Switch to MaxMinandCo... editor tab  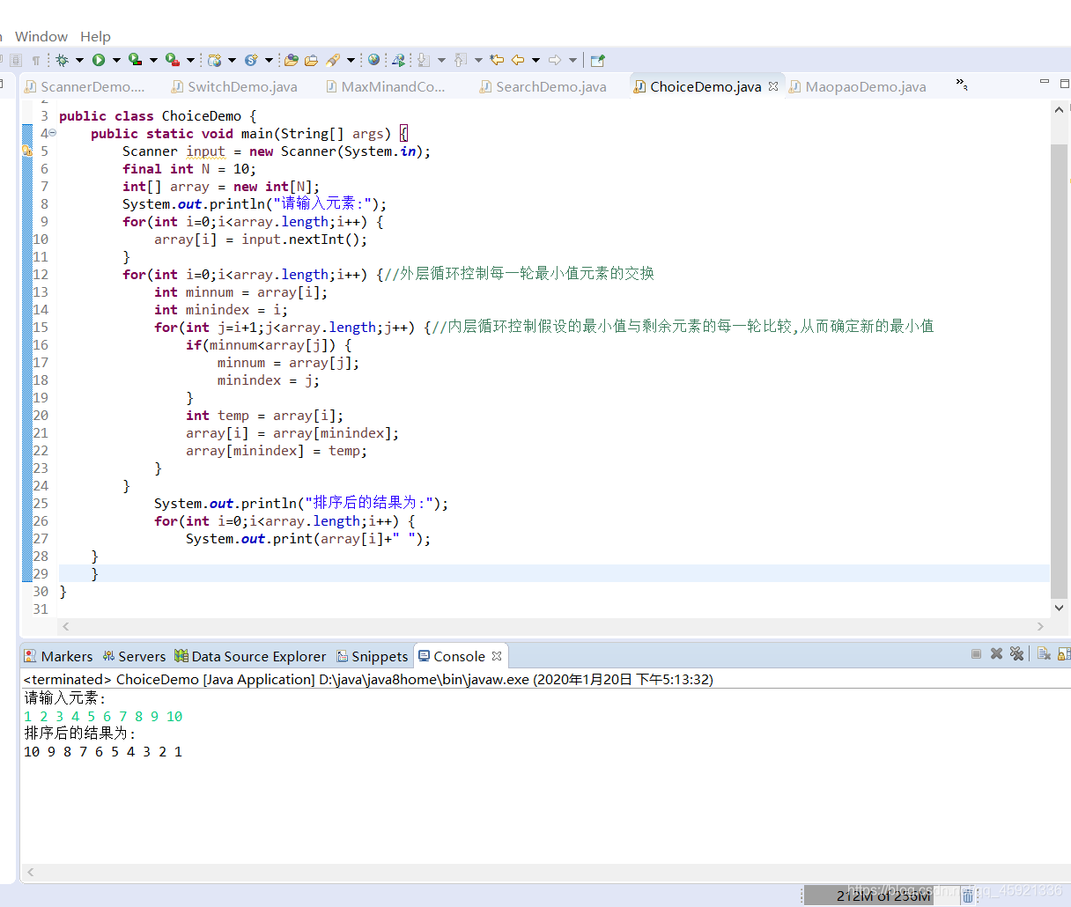pyautogui.click(x=385, y=86)
